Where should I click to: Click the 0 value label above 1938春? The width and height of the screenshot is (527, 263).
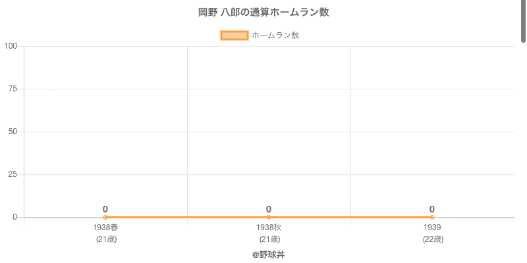click(x=105, y=209)
